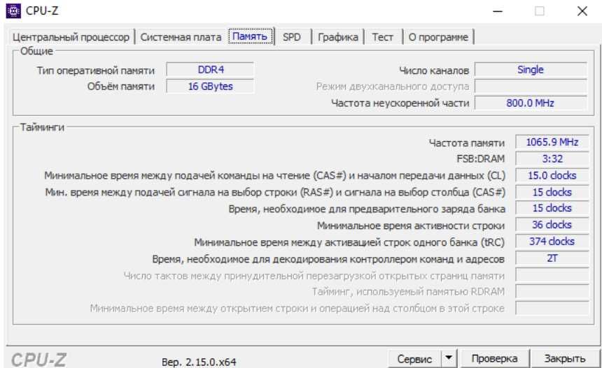Viewport: 602px width, 368px height.
Task: Click the Время для предварительного заряда банка label
Action: coord(367,209)
